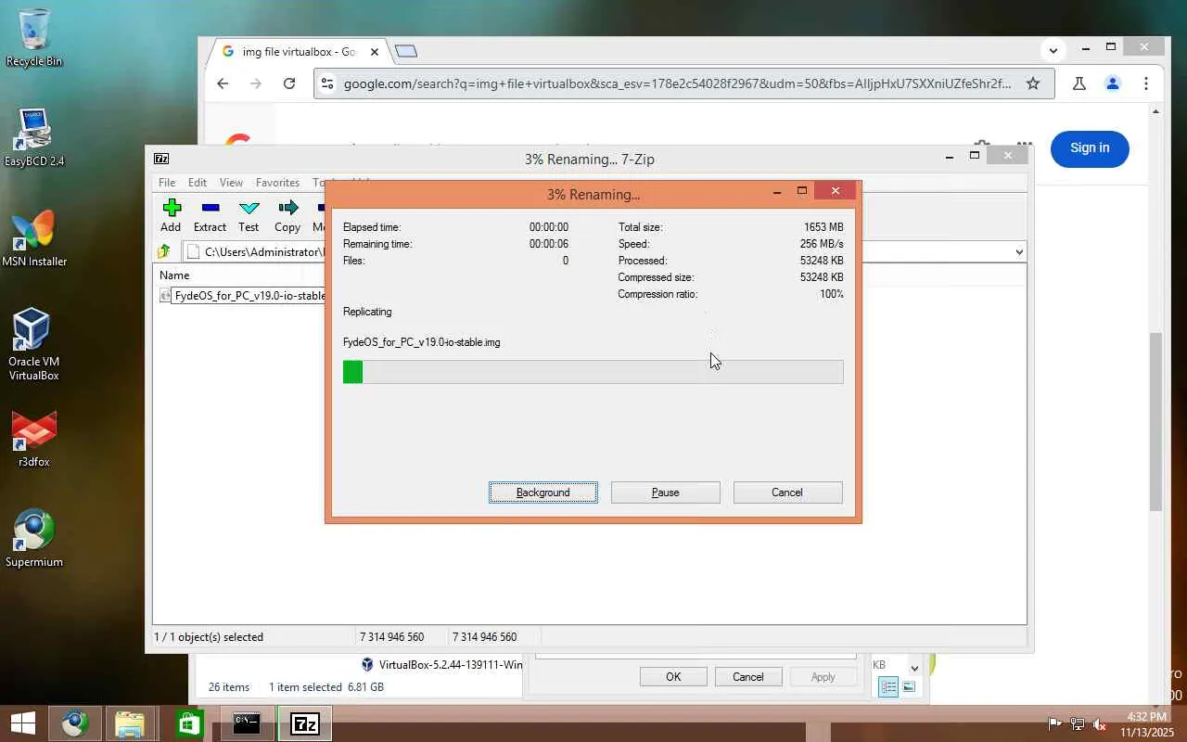The width and height of the screenshot is (1187, 742).
Task: Open Chrome profile avatar
Action: [x=1113, y=83]
